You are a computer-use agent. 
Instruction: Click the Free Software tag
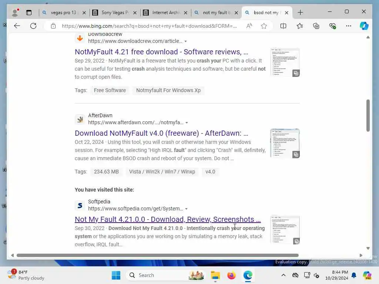[x=110, y=90]
